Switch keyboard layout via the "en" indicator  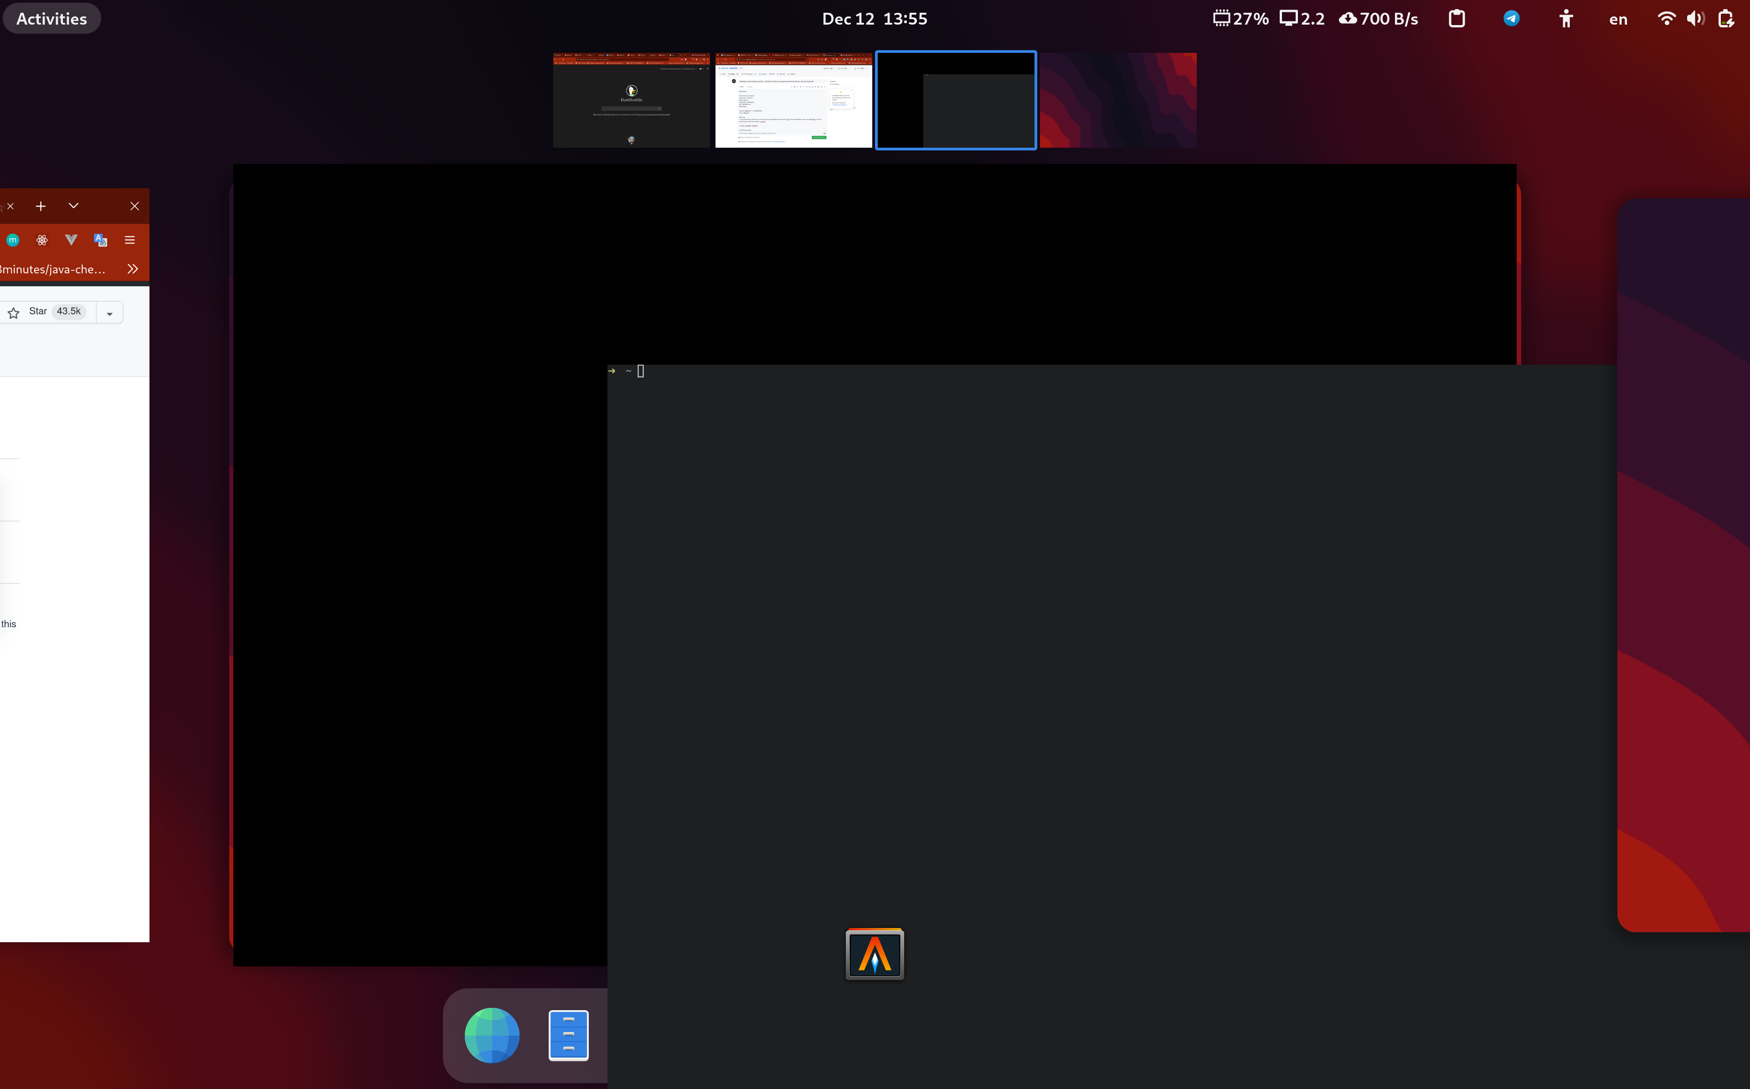coord(1617,18)
